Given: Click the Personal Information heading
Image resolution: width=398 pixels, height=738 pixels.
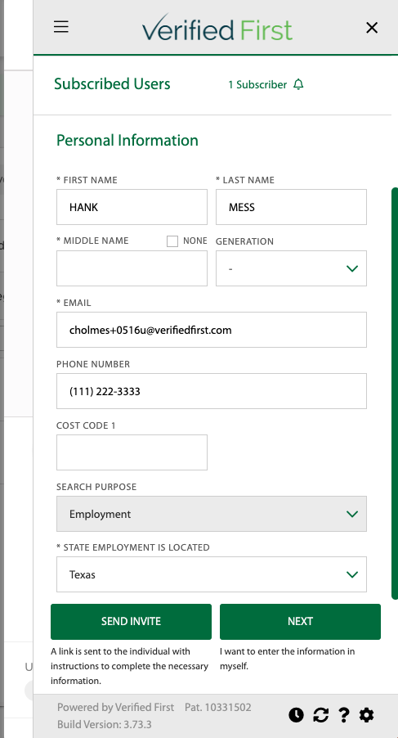Looking at the screenshot, I should click(127, 140).
